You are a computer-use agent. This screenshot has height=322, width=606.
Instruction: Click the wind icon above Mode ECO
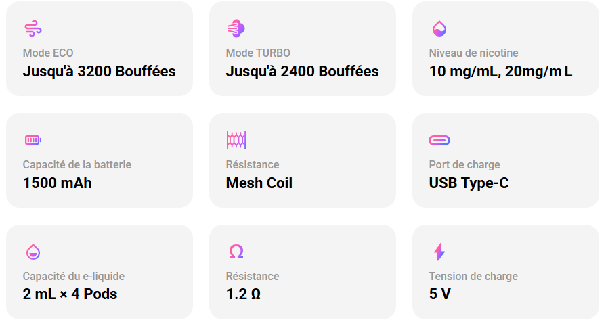click(33, 28)
